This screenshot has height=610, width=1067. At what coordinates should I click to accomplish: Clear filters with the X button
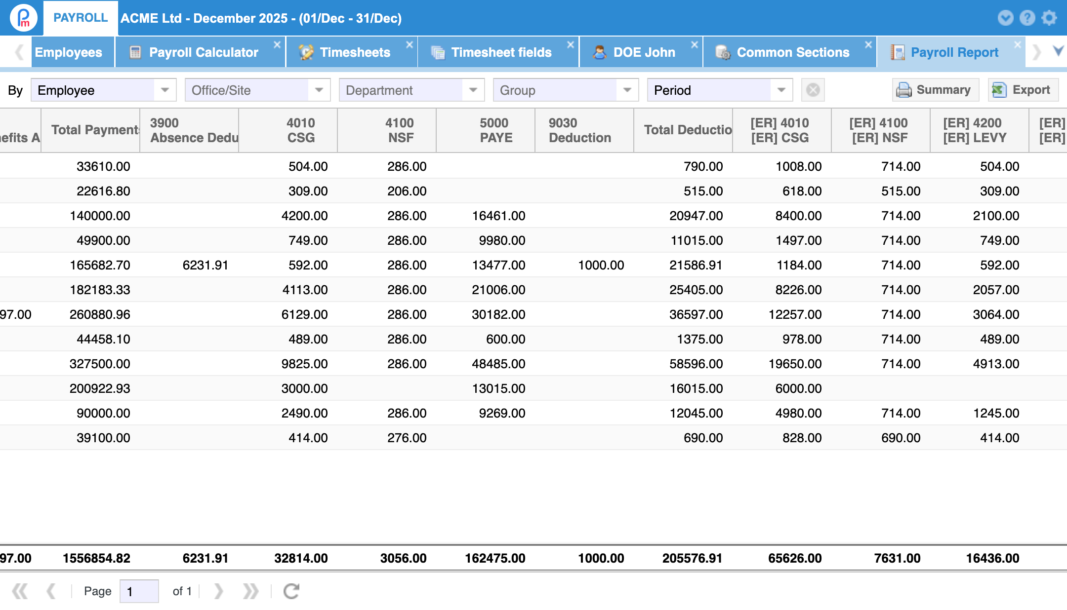813,90
